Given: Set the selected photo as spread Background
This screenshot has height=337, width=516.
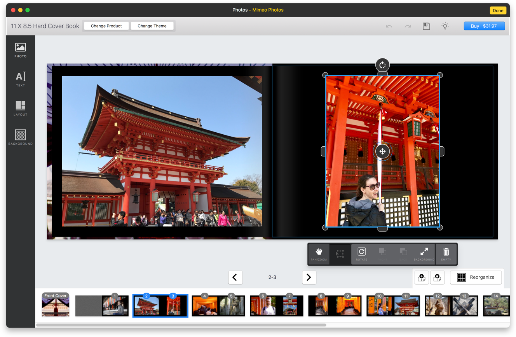Looking at the screenshot, I should (x=424, y=254).
